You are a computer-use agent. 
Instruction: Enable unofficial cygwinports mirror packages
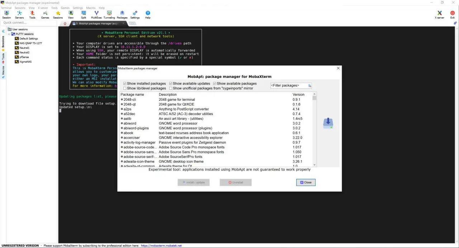171,88
